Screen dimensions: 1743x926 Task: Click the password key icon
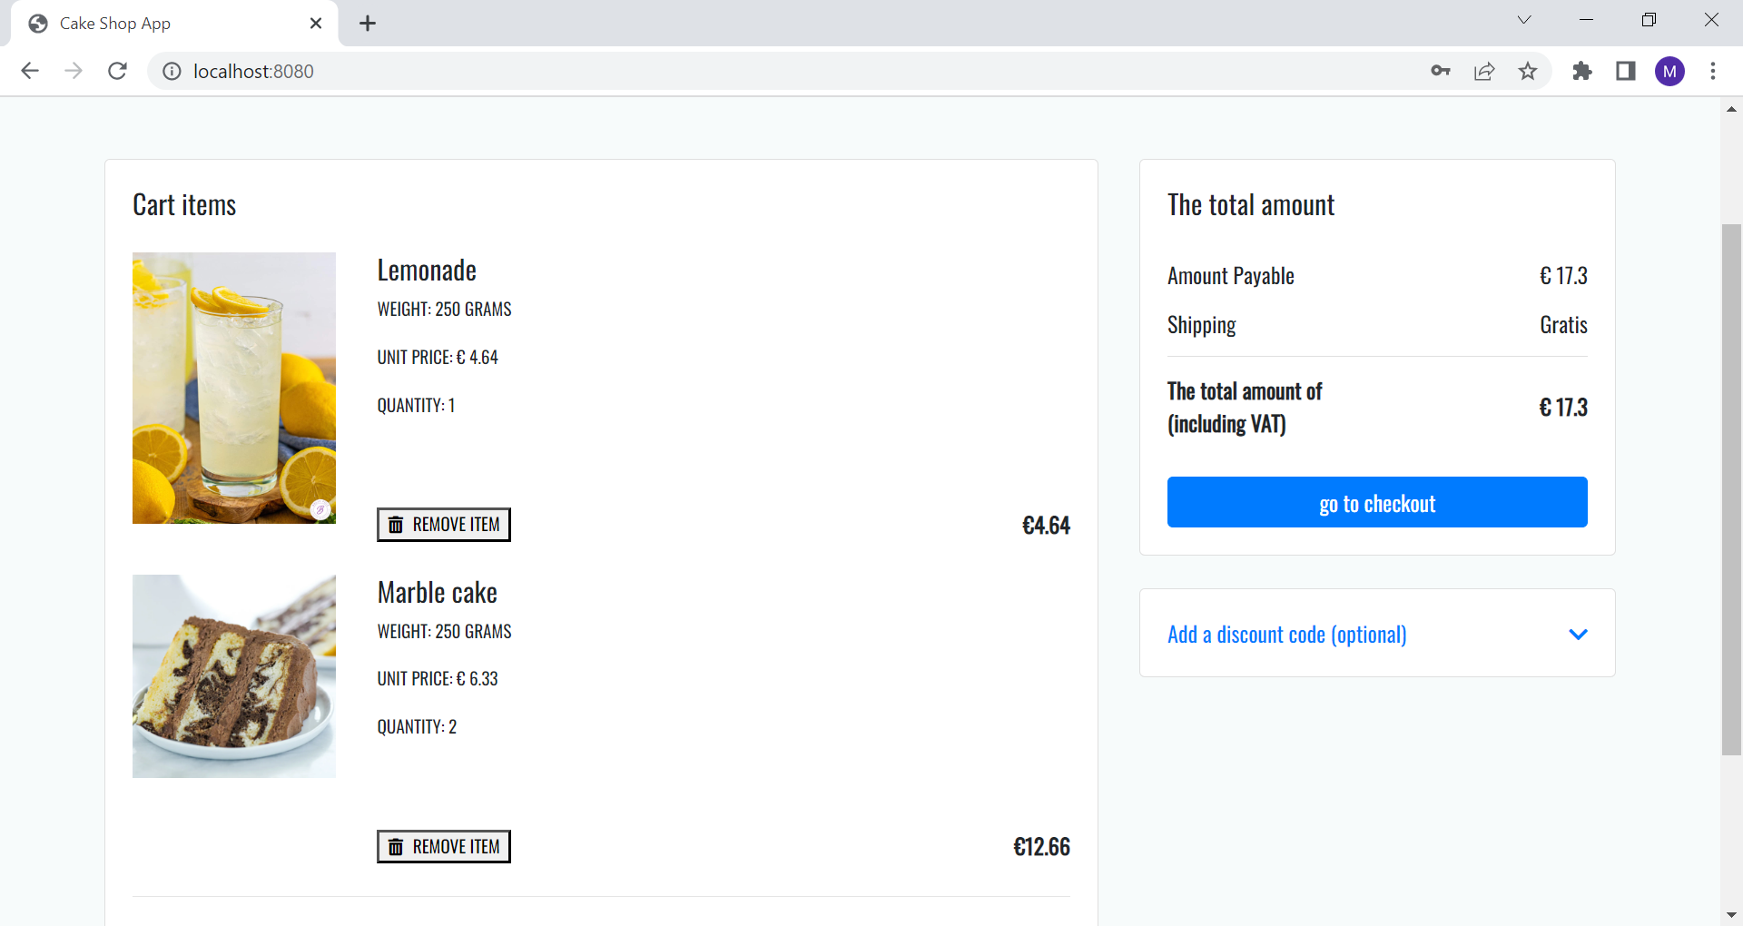tap(1441, 71)
